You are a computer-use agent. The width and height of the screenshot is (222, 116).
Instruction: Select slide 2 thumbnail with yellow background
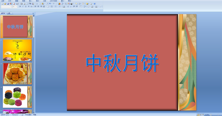(x=17, y=50)
